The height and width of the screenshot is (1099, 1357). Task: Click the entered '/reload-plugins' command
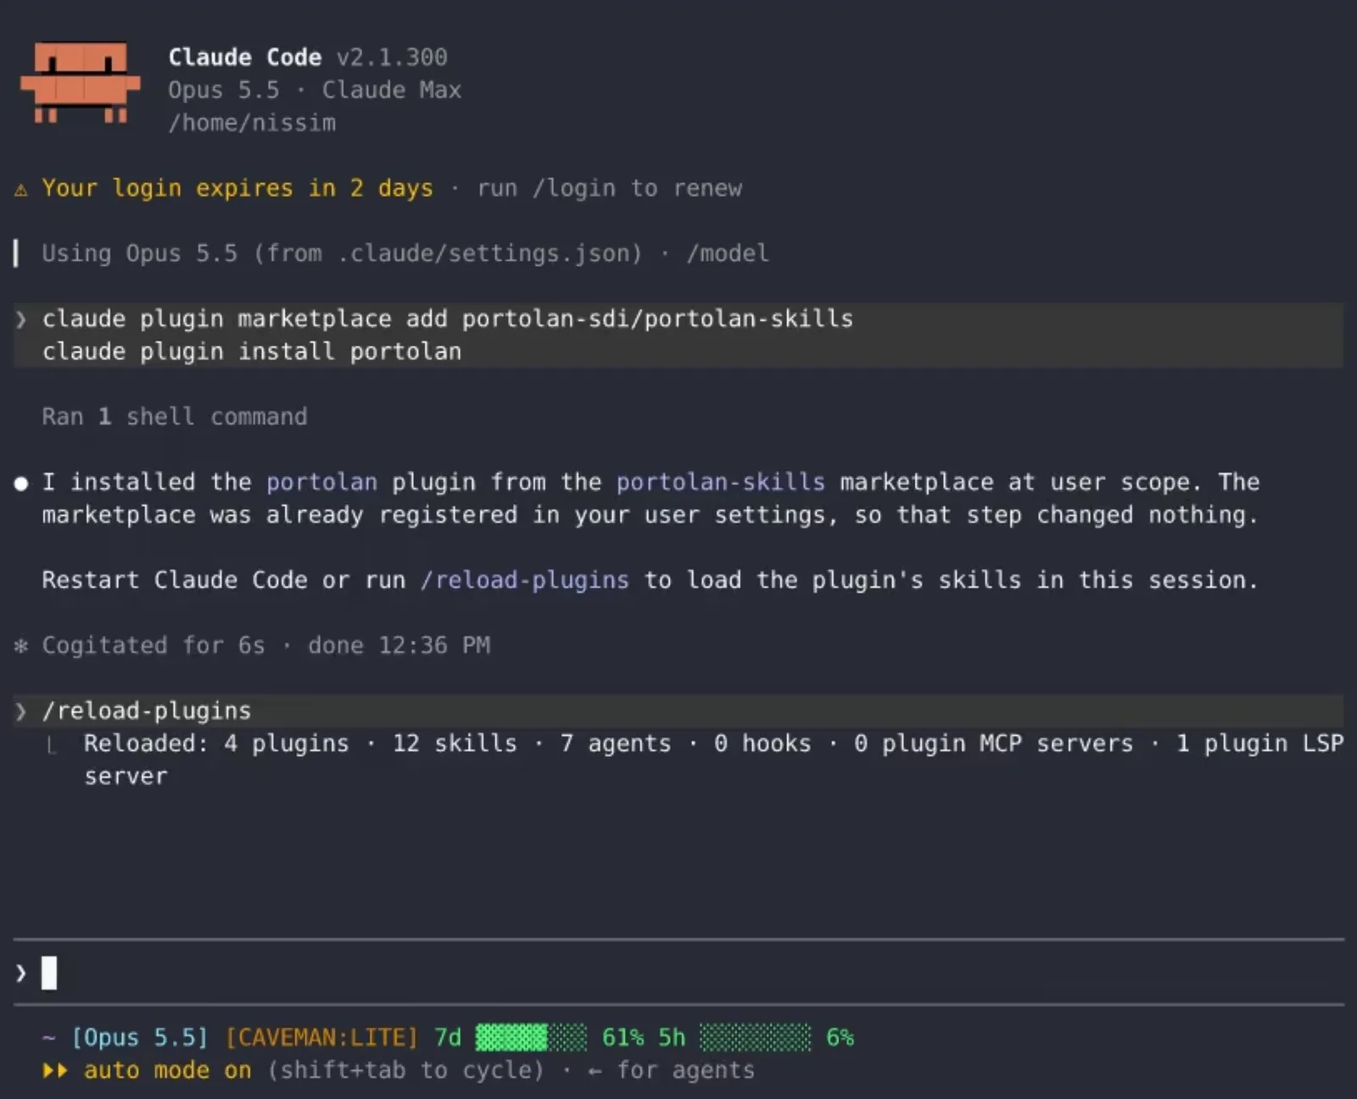click(147, 711)
